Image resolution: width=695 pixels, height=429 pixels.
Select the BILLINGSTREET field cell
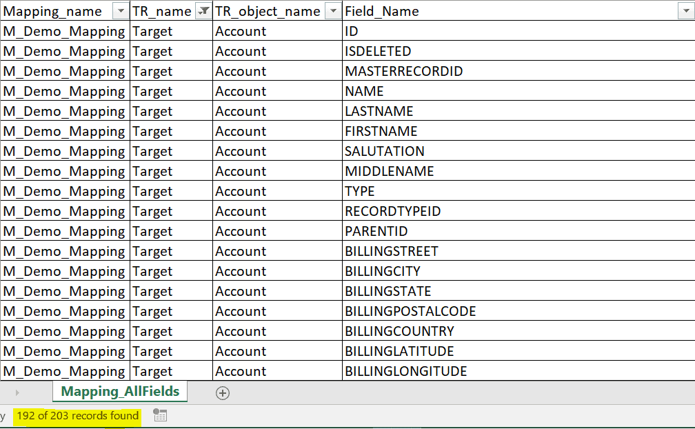click(518, 251)
